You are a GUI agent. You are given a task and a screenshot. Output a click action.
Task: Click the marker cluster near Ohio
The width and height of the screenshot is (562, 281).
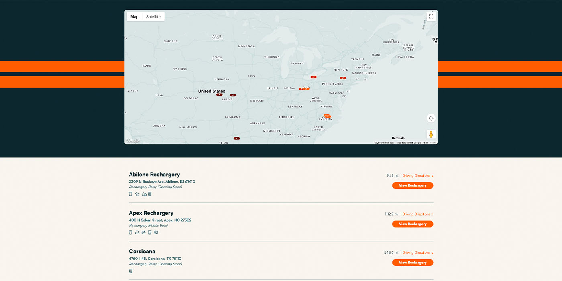[x=304, y=88]
